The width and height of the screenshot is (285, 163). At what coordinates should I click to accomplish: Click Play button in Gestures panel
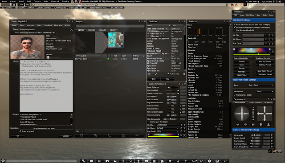167,79
